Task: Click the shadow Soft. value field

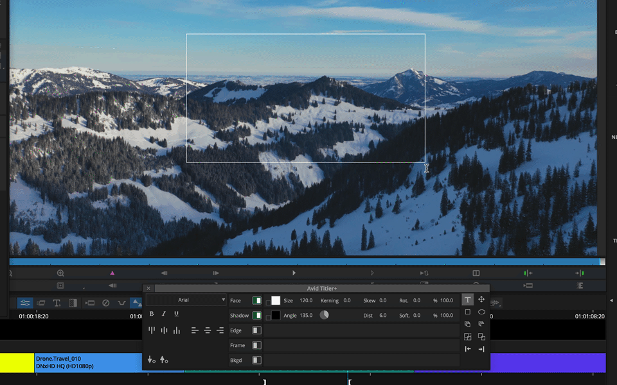Action: (x=416, y=316)
